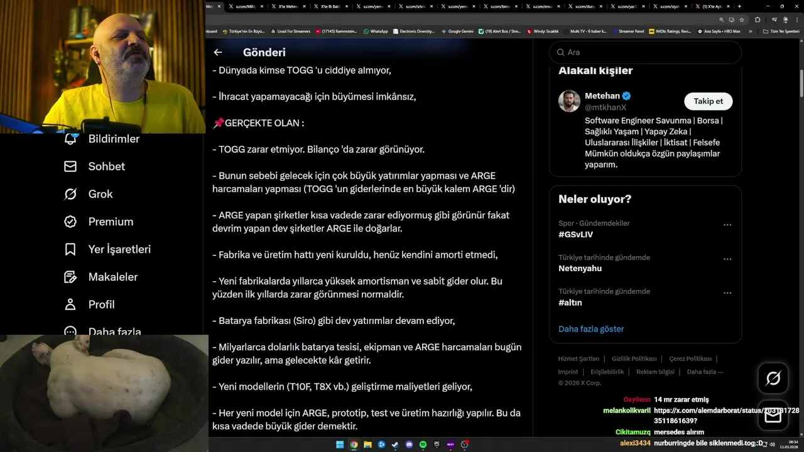Open the Streamer Panel bookmark

point(627,31)
